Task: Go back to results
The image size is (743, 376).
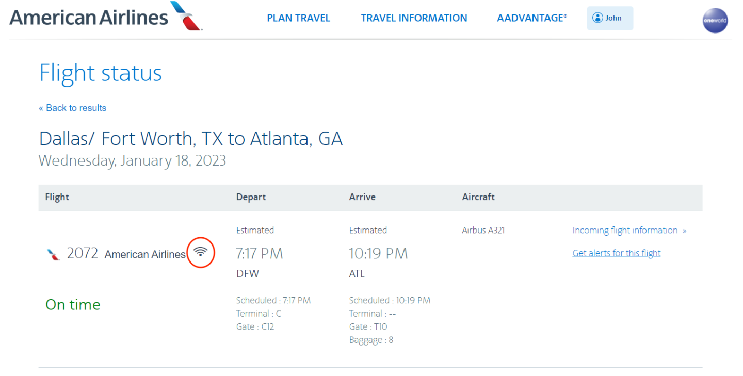Action: coord(73,108)
